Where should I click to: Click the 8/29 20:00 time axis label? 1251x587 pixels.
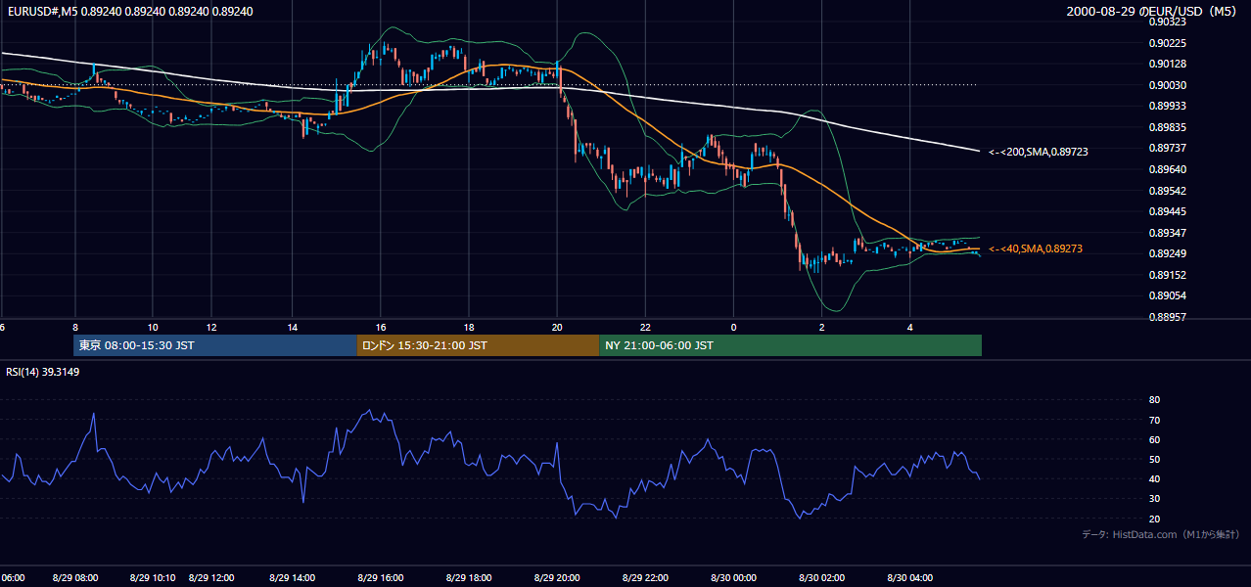point(557,578)
